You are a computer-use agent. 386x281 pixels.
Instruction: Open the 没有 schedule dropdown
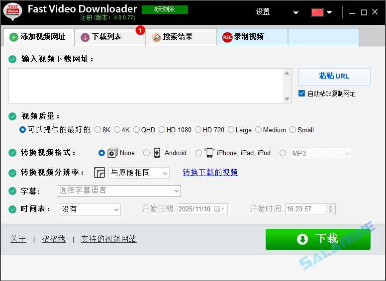coord(90,209)
